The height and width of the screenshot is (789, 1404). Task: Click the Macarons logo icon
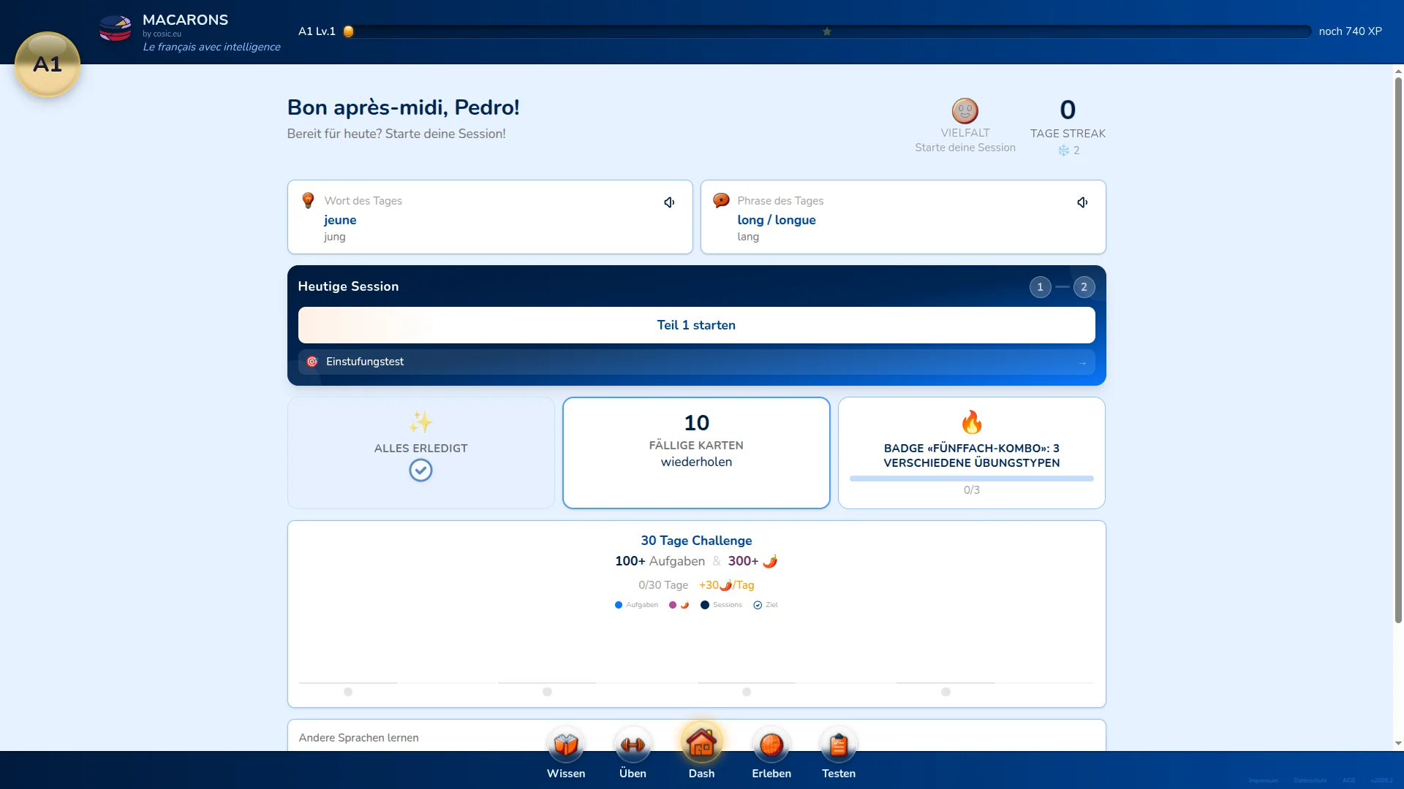click(116, 28)
